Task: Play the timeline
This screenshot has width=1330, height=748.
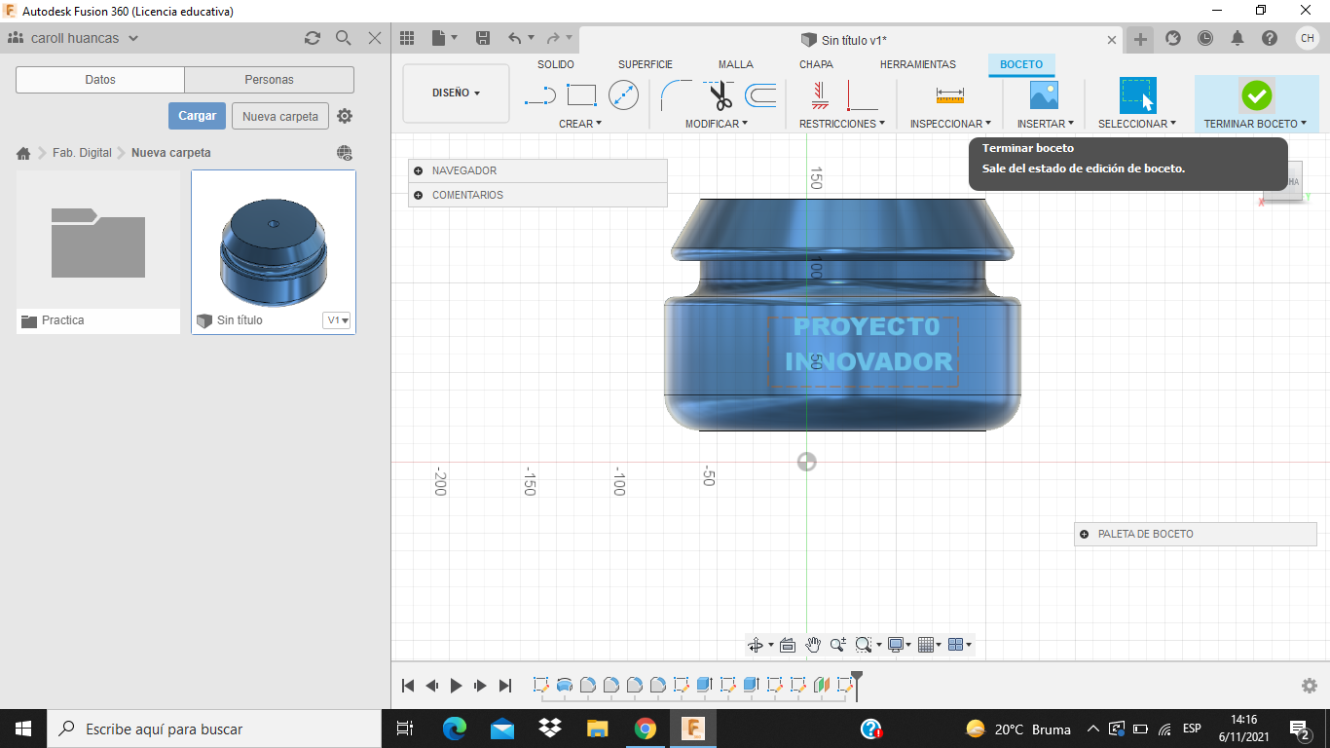Action: [x=456, y=686]
